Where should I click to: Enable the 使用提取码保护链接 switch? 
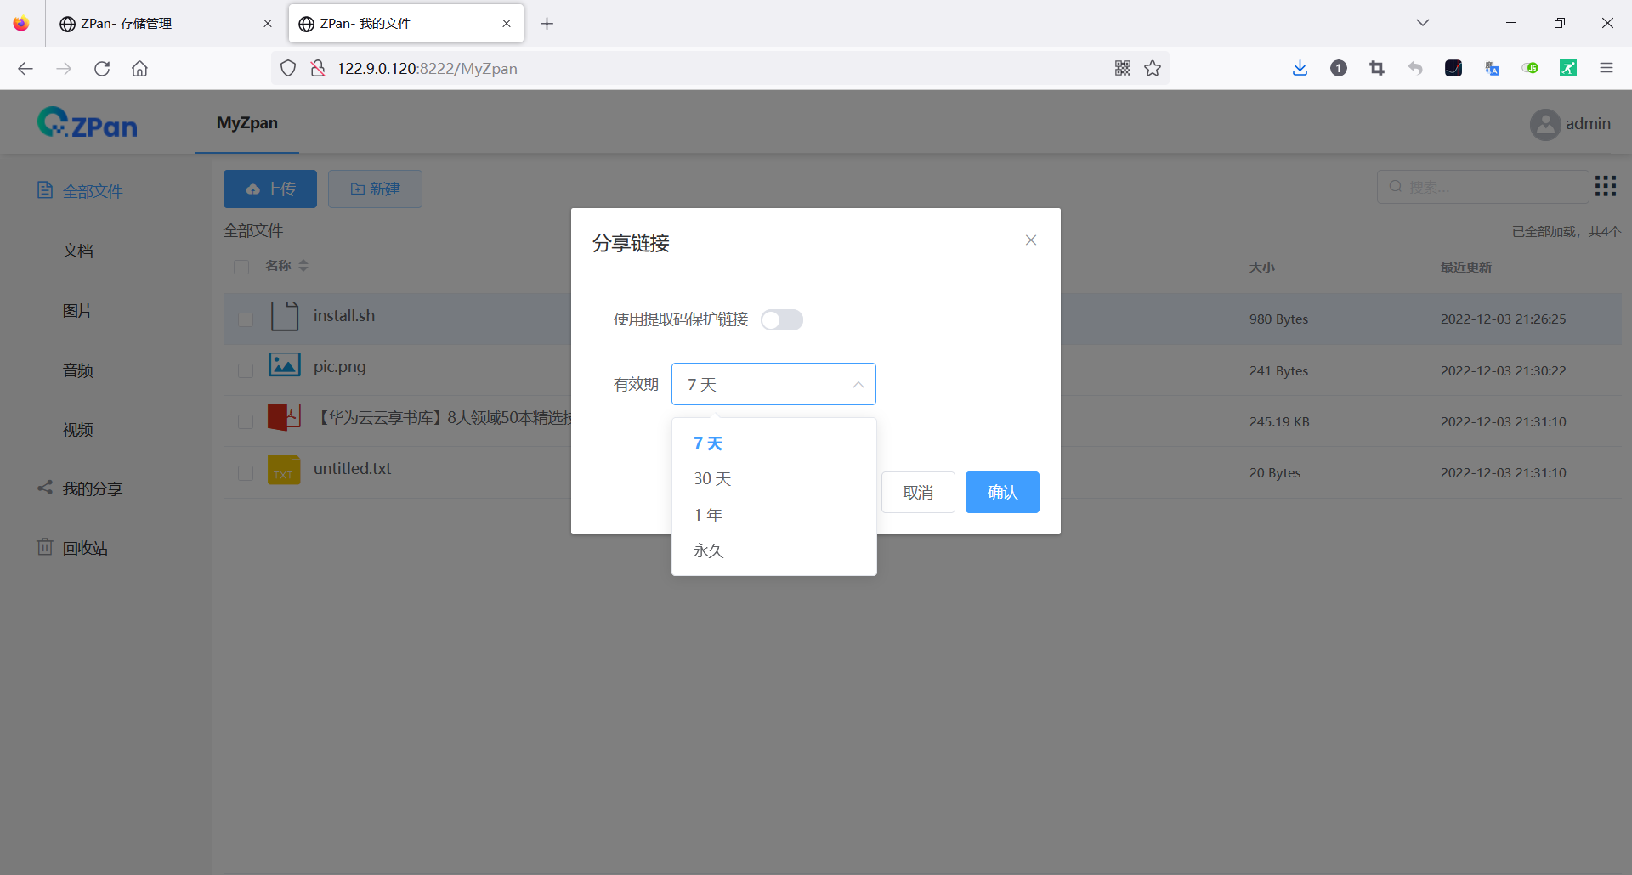tap(782, 319)
